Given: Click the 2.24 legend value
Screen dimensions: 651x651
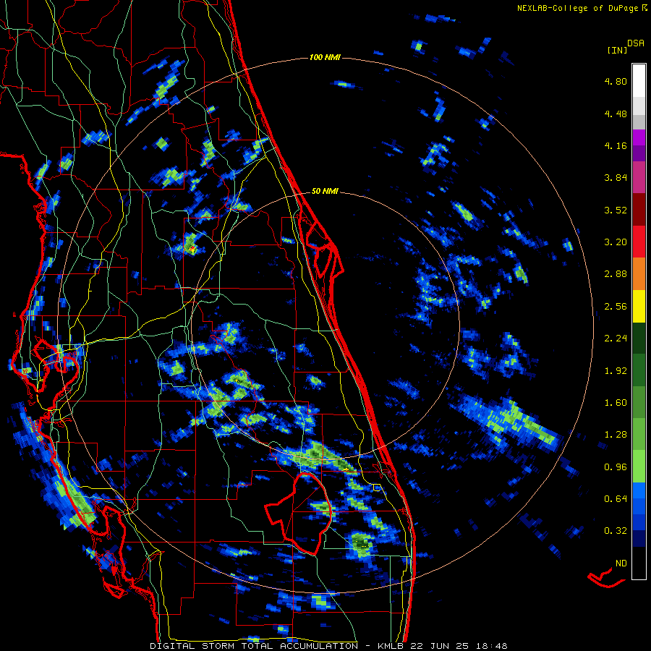Looking at the screenshot, I should pyautogui.click(x=616, y=339).
